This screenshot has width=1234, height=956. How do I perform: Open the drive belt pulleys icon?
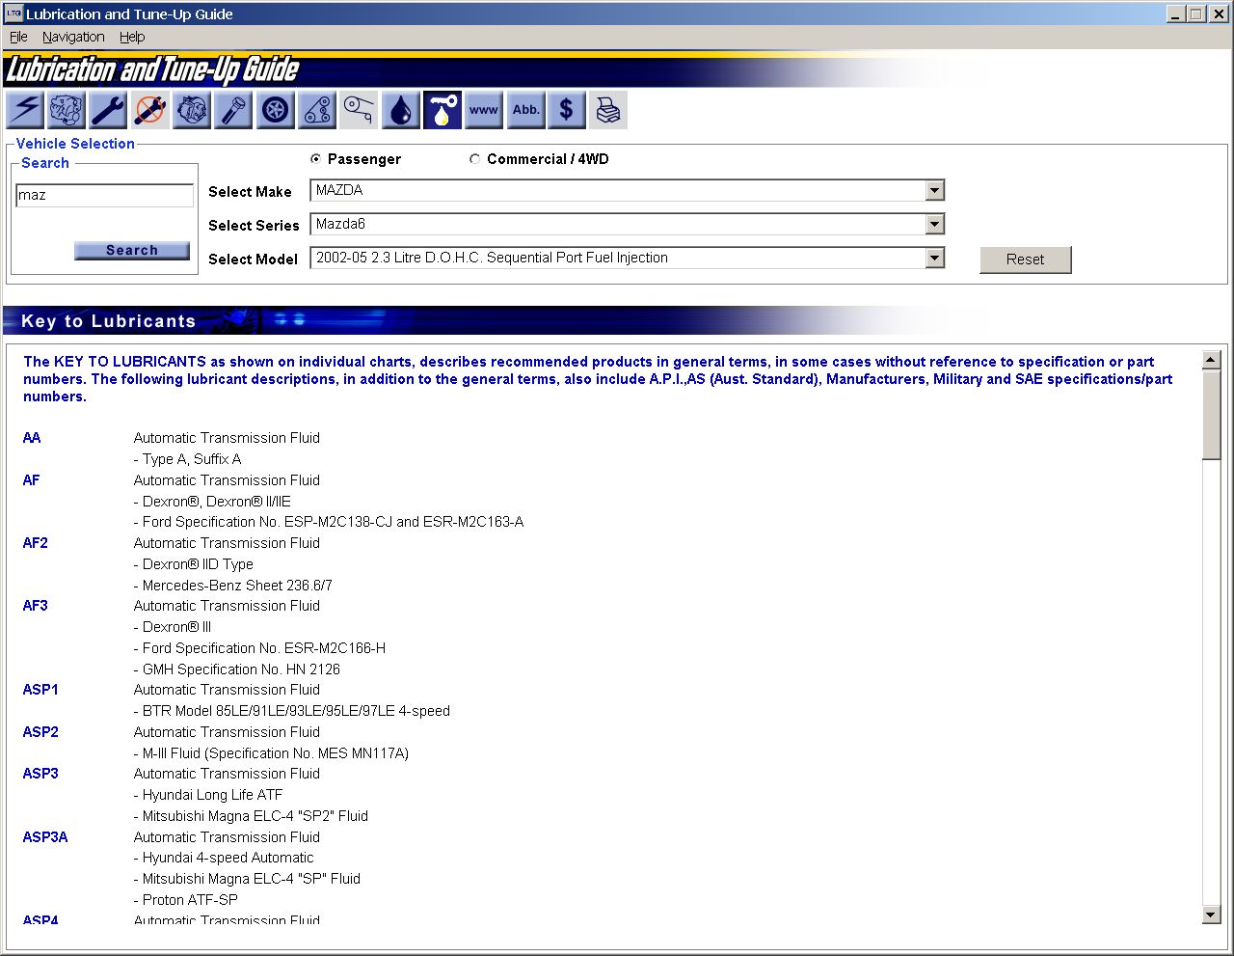point(317,110)
